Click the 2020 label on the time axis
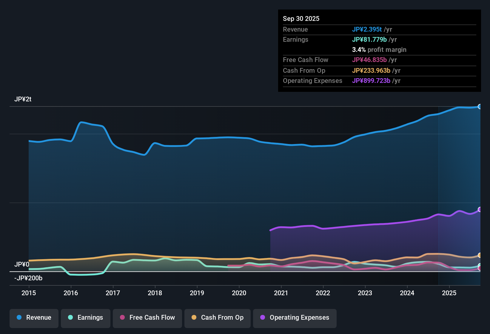 point(239,293)
